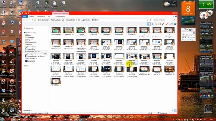Click the Back arrow in Explorer navigation

click(x=24, y=20)
